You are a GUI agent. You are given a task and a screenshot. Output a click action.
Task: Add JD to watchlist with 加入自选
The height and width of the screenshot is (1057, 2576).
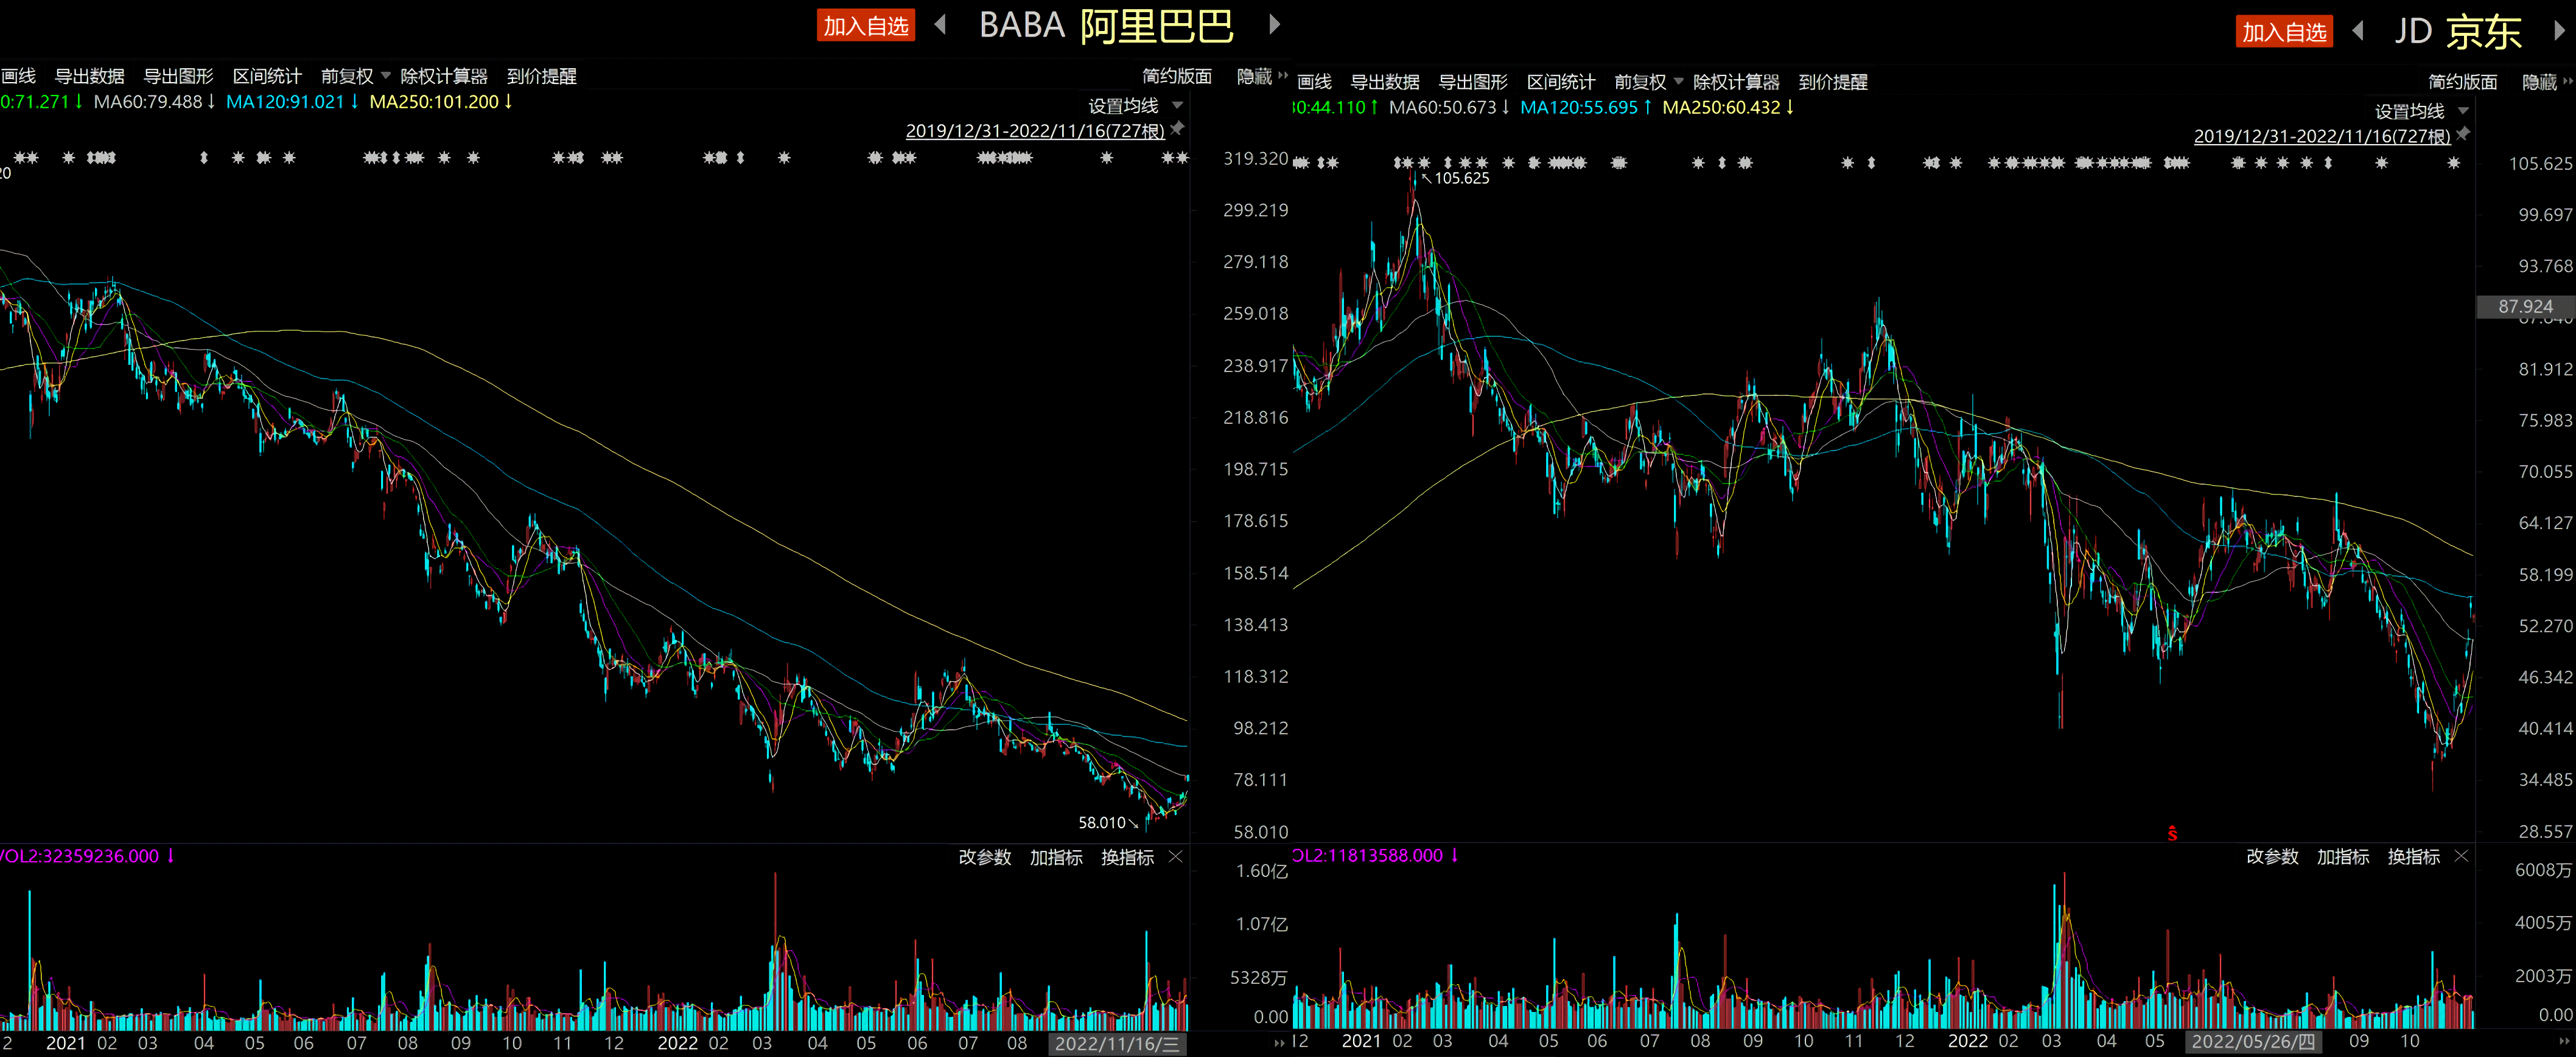point(2284,32)
